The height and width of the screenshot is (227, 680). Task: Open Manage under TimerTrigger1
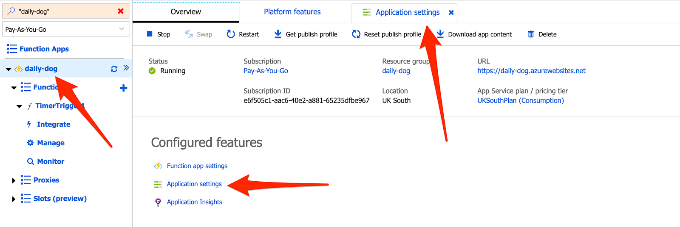(51, 143)
